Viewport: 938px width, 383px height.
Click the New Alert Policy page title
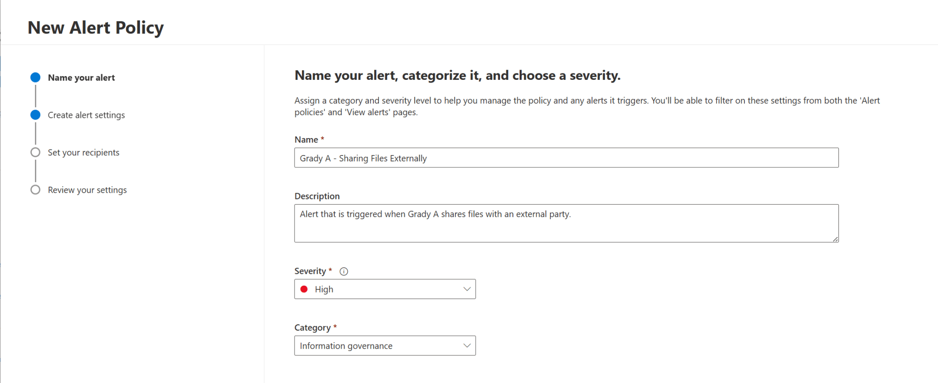pyautogui.click(x=95, y=28)
